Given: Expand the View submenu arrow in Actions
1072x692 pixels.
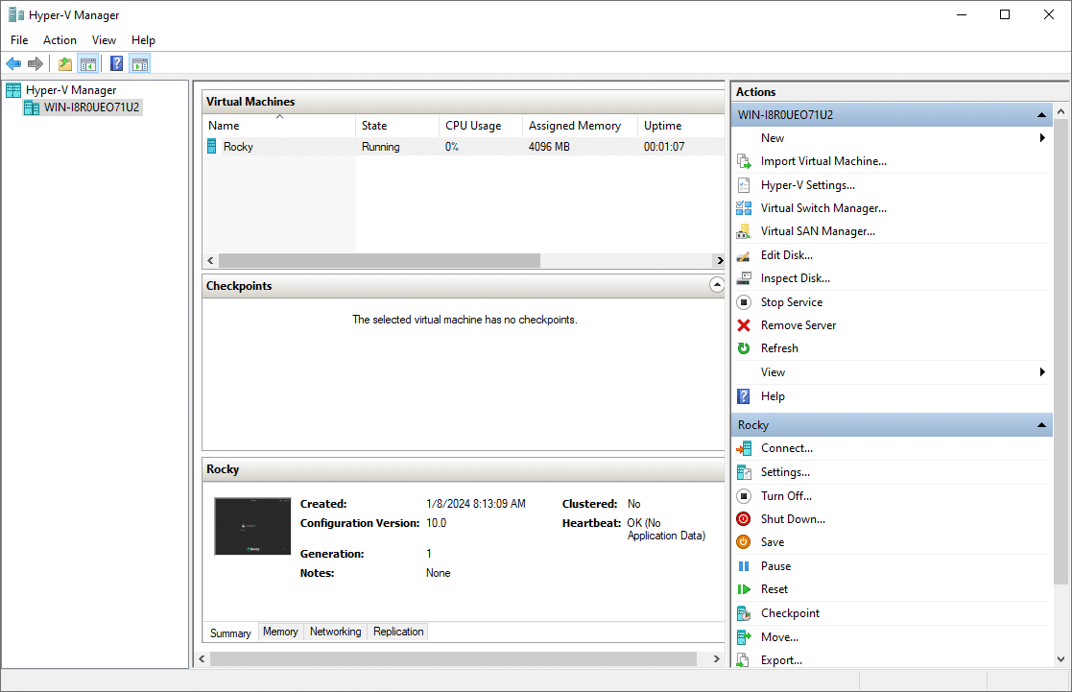Looking at the screenshot, I should click(x=1042, y=372).
